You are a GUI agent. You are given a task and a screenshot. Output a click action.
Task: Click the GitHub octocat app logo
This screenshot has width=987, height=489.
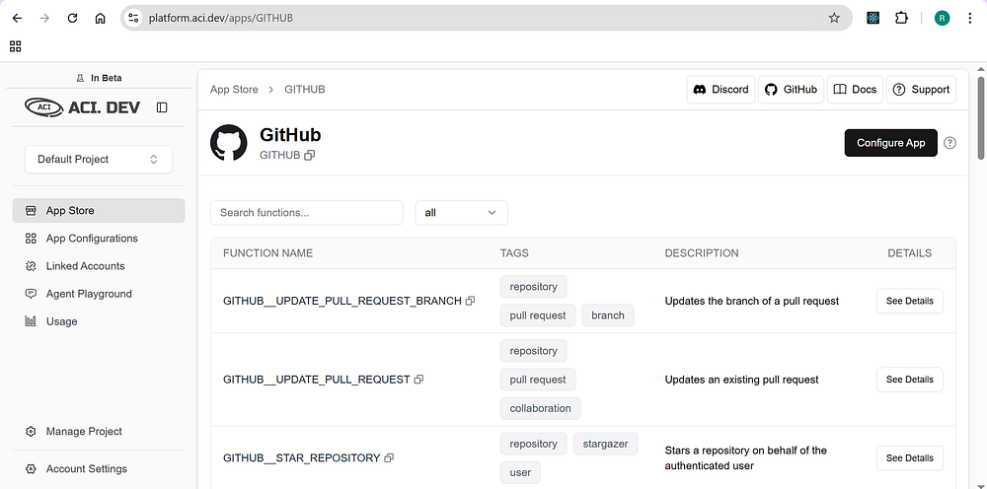(229, 143)
